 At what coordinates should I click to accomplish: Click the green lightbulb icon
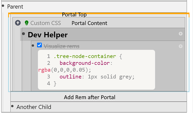(27, 23)
